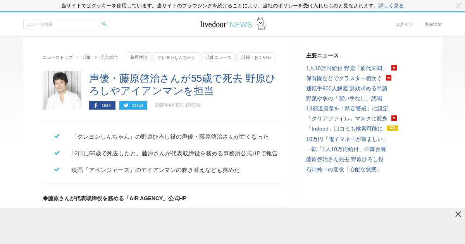Close the cookie notice with the X icon
The width and height of the screenshot is (465, 244).
click(458, 6)
